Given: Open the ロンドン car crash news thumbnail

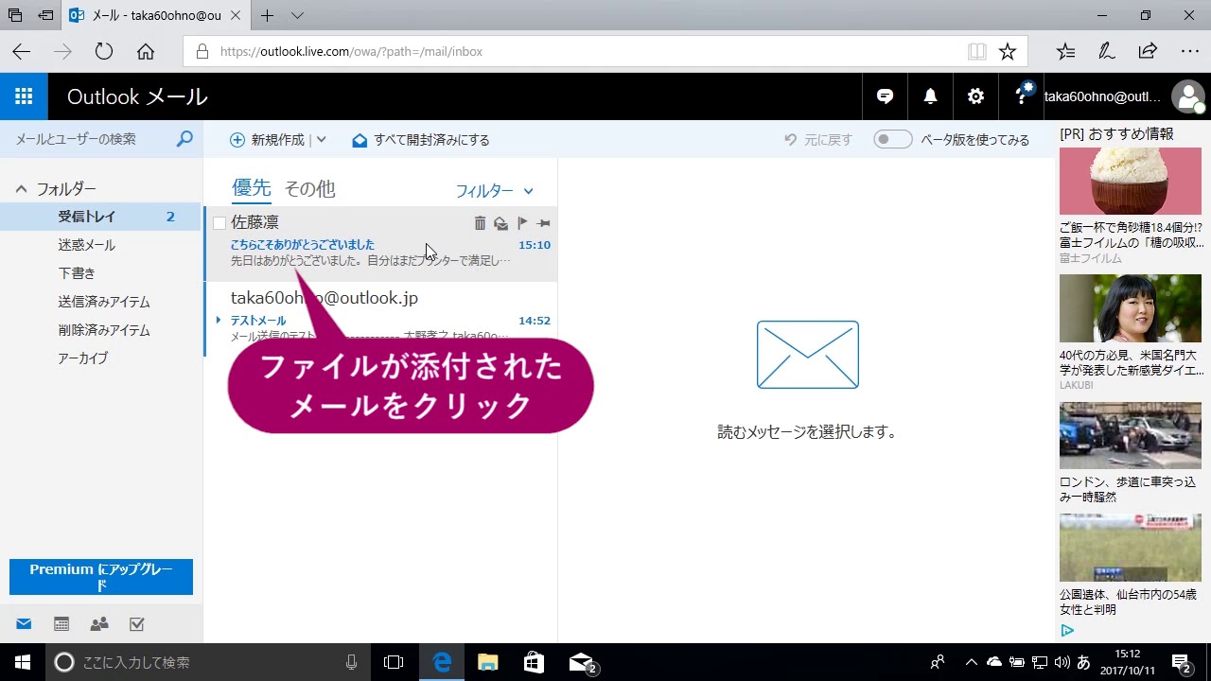Looking at the screenshot, I should tap(1131, 435).
